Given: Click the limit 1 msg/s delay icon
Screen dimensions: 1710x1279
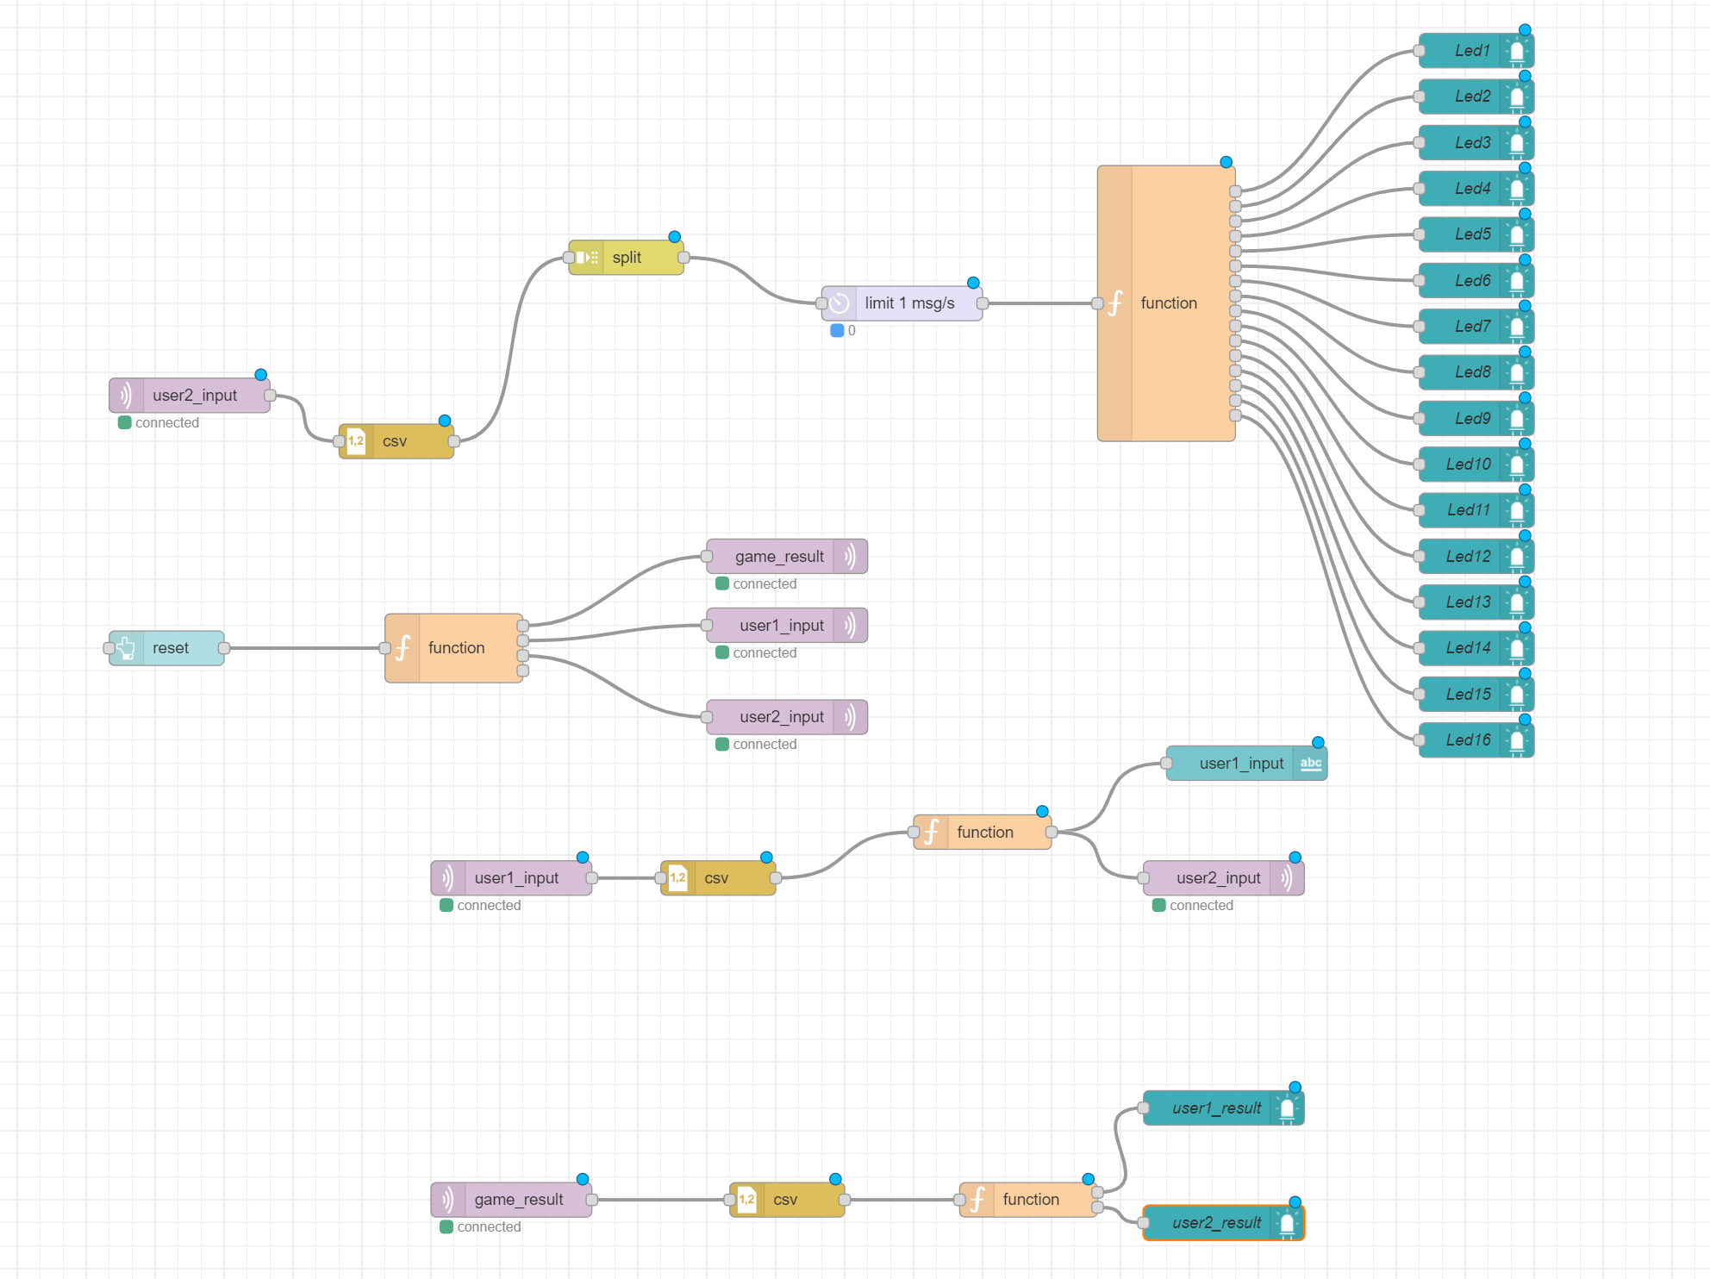Looking at the screenshot, I should [x=839, y=303].
